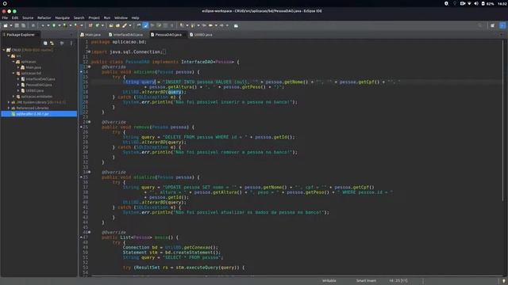This screenshot has width=508, height=285.
Task: Switch to the Main.java editor tab
Action: (x=90, y=35)
